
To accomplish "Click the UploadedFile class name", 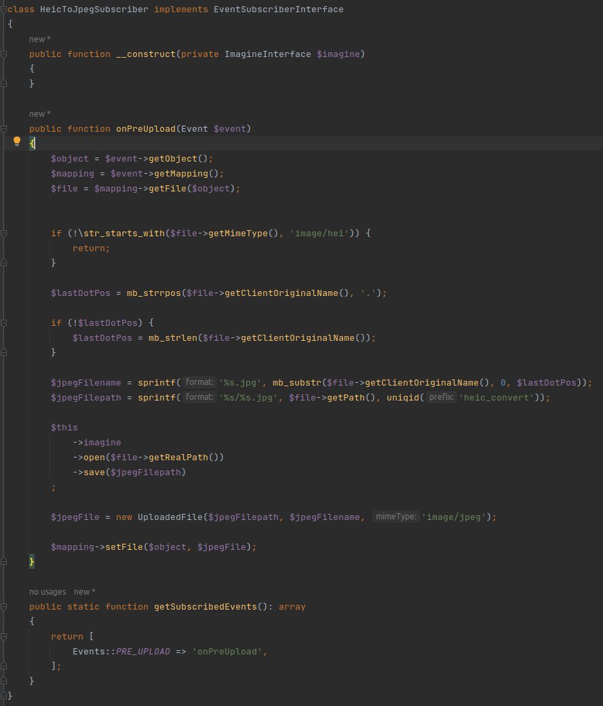I will 170,517.
